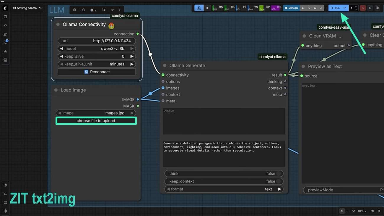Collapse the Ollama Connectivity node

click(x=58, y=25)
